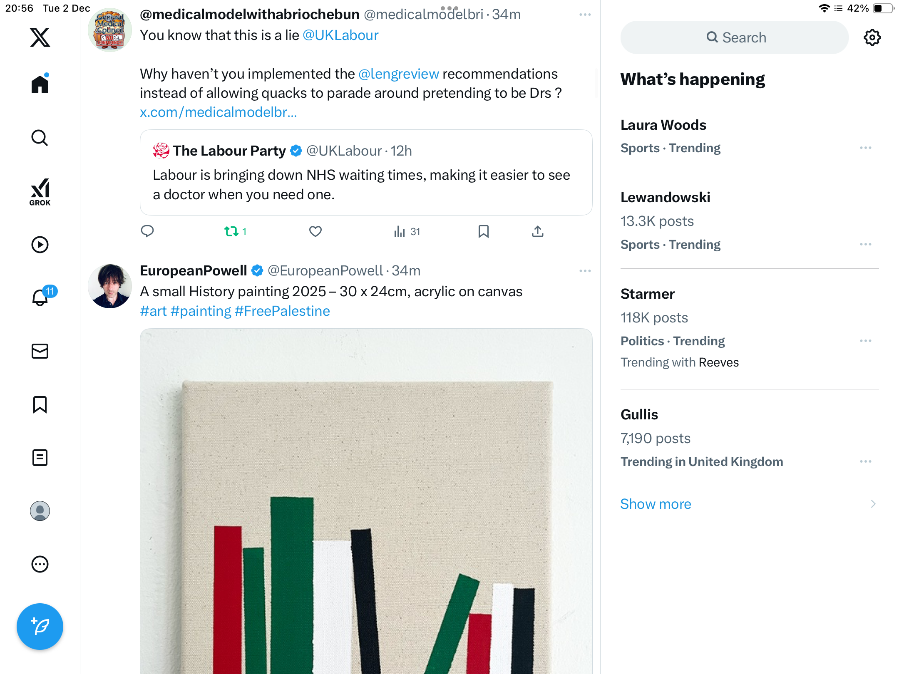Open search settings gear icon
899x674 pixels.
[x=872, y=37]
